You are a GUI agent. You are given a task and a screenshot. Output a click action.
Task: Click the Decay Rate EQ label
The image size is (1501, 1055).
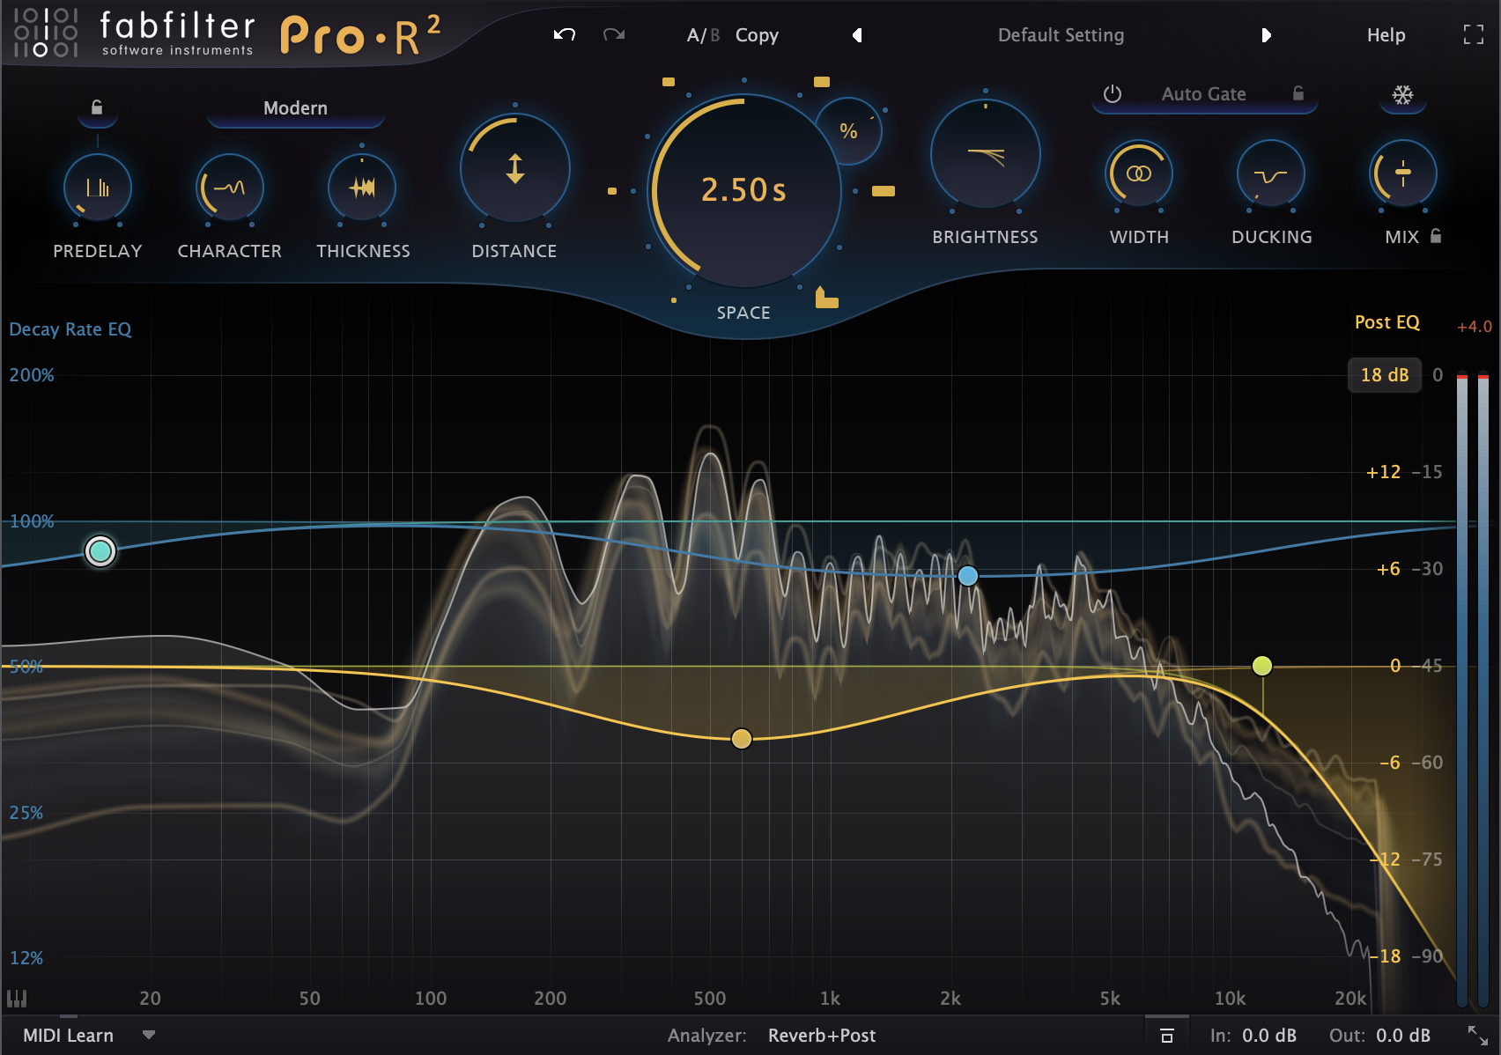point(70,329)
